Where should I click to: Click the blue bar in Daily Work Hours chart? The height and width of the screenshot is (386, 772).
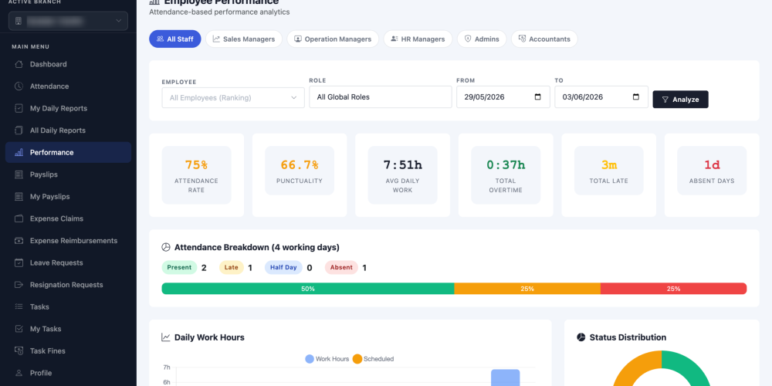click(x=506, y=378)
